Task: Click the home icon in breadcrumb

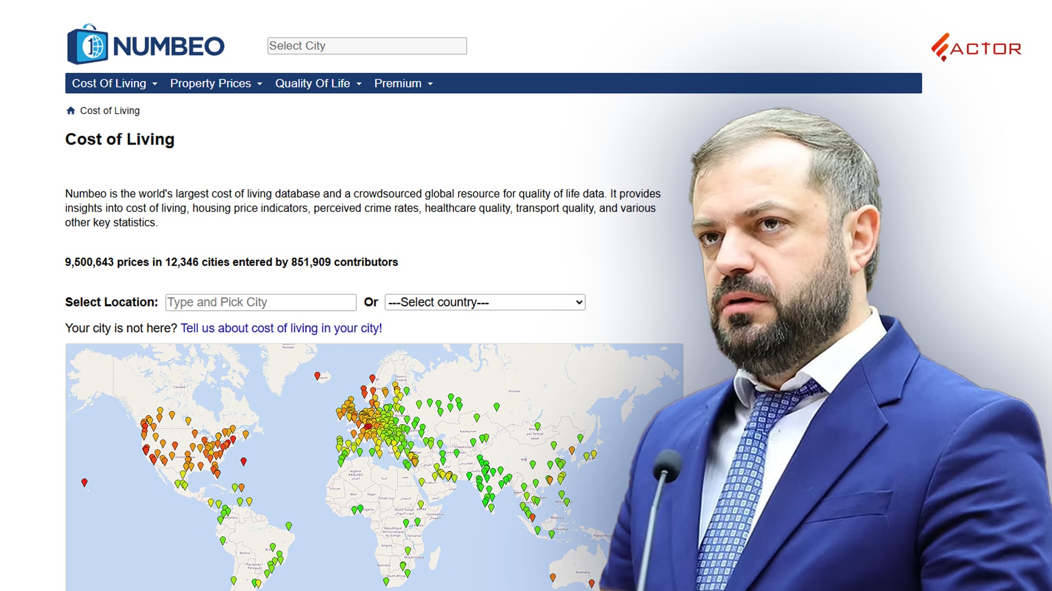Action: (x=71, y=111)
